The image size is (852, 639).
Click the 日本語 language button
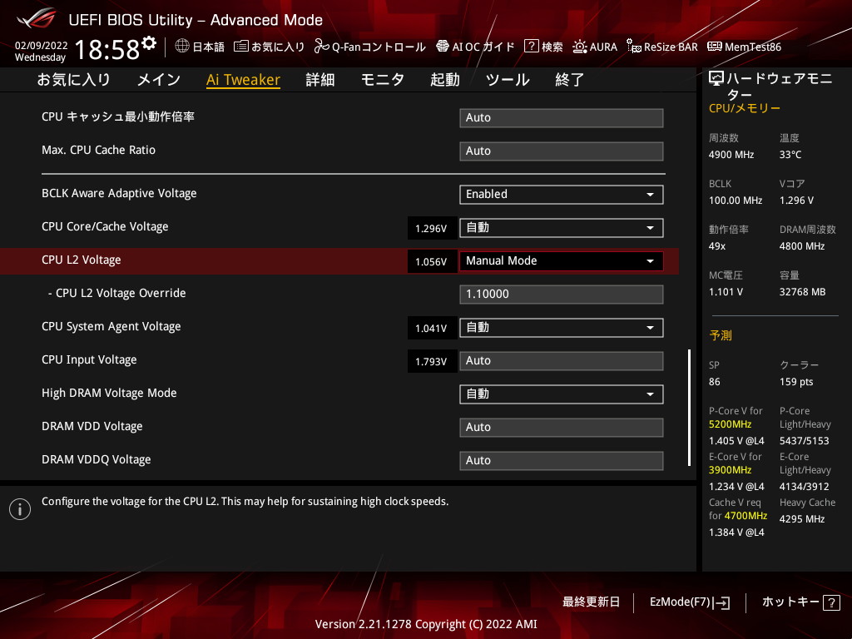pyautogui.click(x=200, y=47)
